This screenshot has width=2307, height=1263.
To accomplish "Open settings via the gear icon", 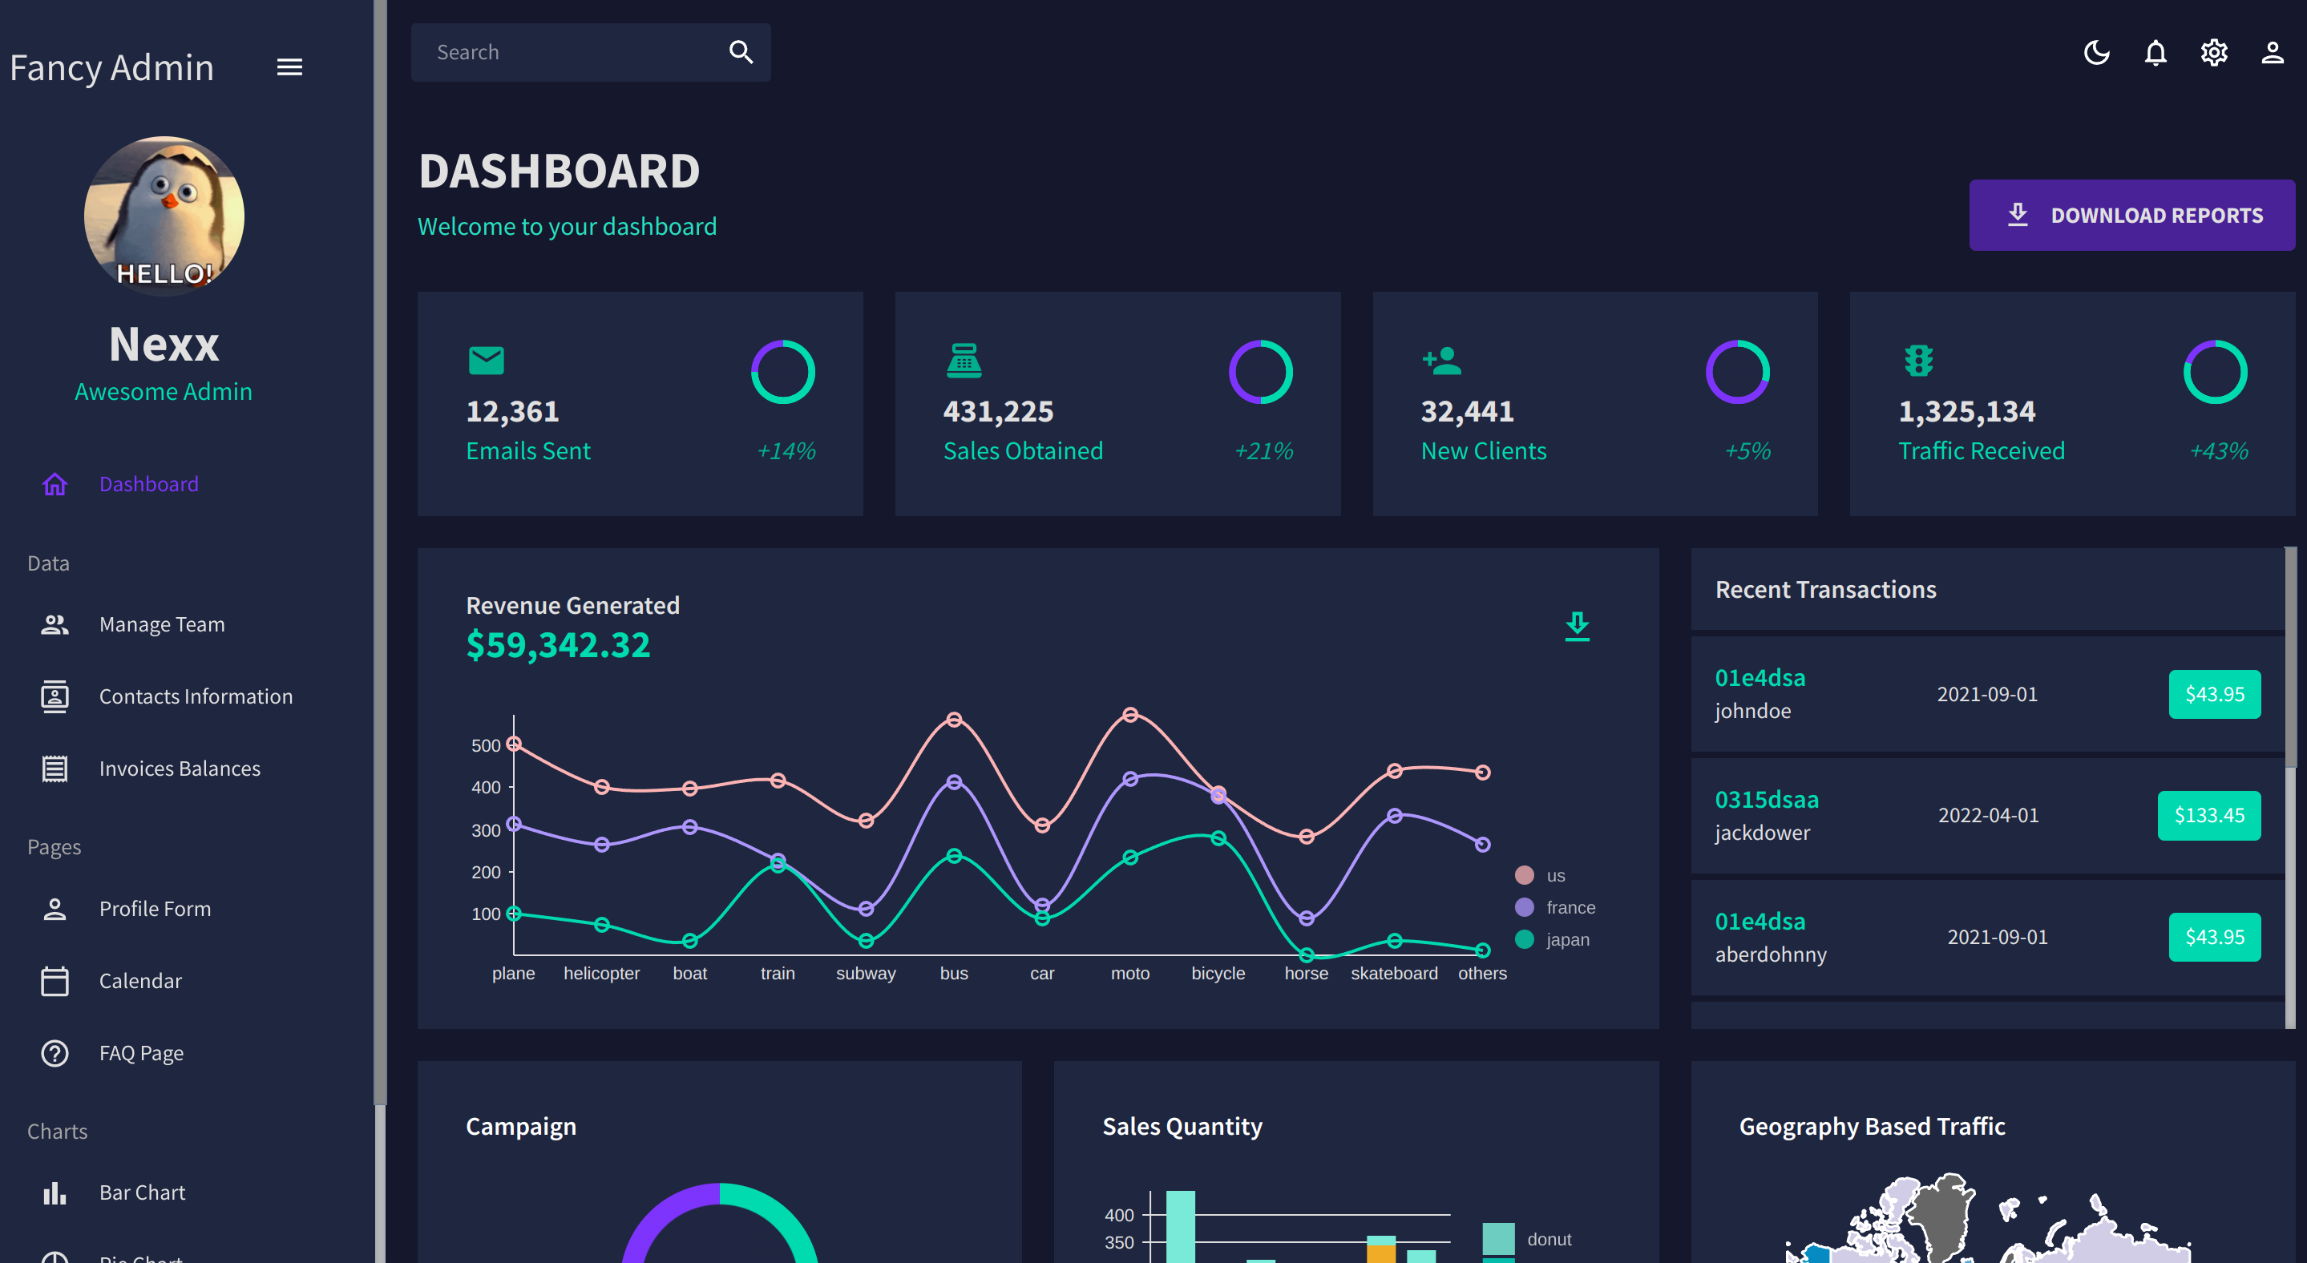I will point(2214,52).
